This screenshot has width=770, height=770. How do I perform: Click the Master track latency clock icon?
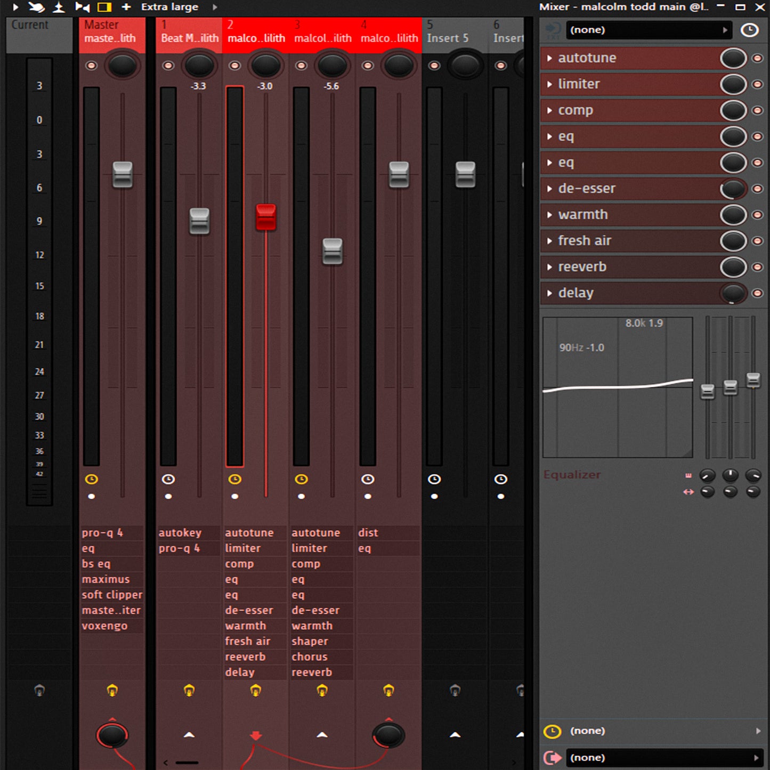(x=91, y=479)
